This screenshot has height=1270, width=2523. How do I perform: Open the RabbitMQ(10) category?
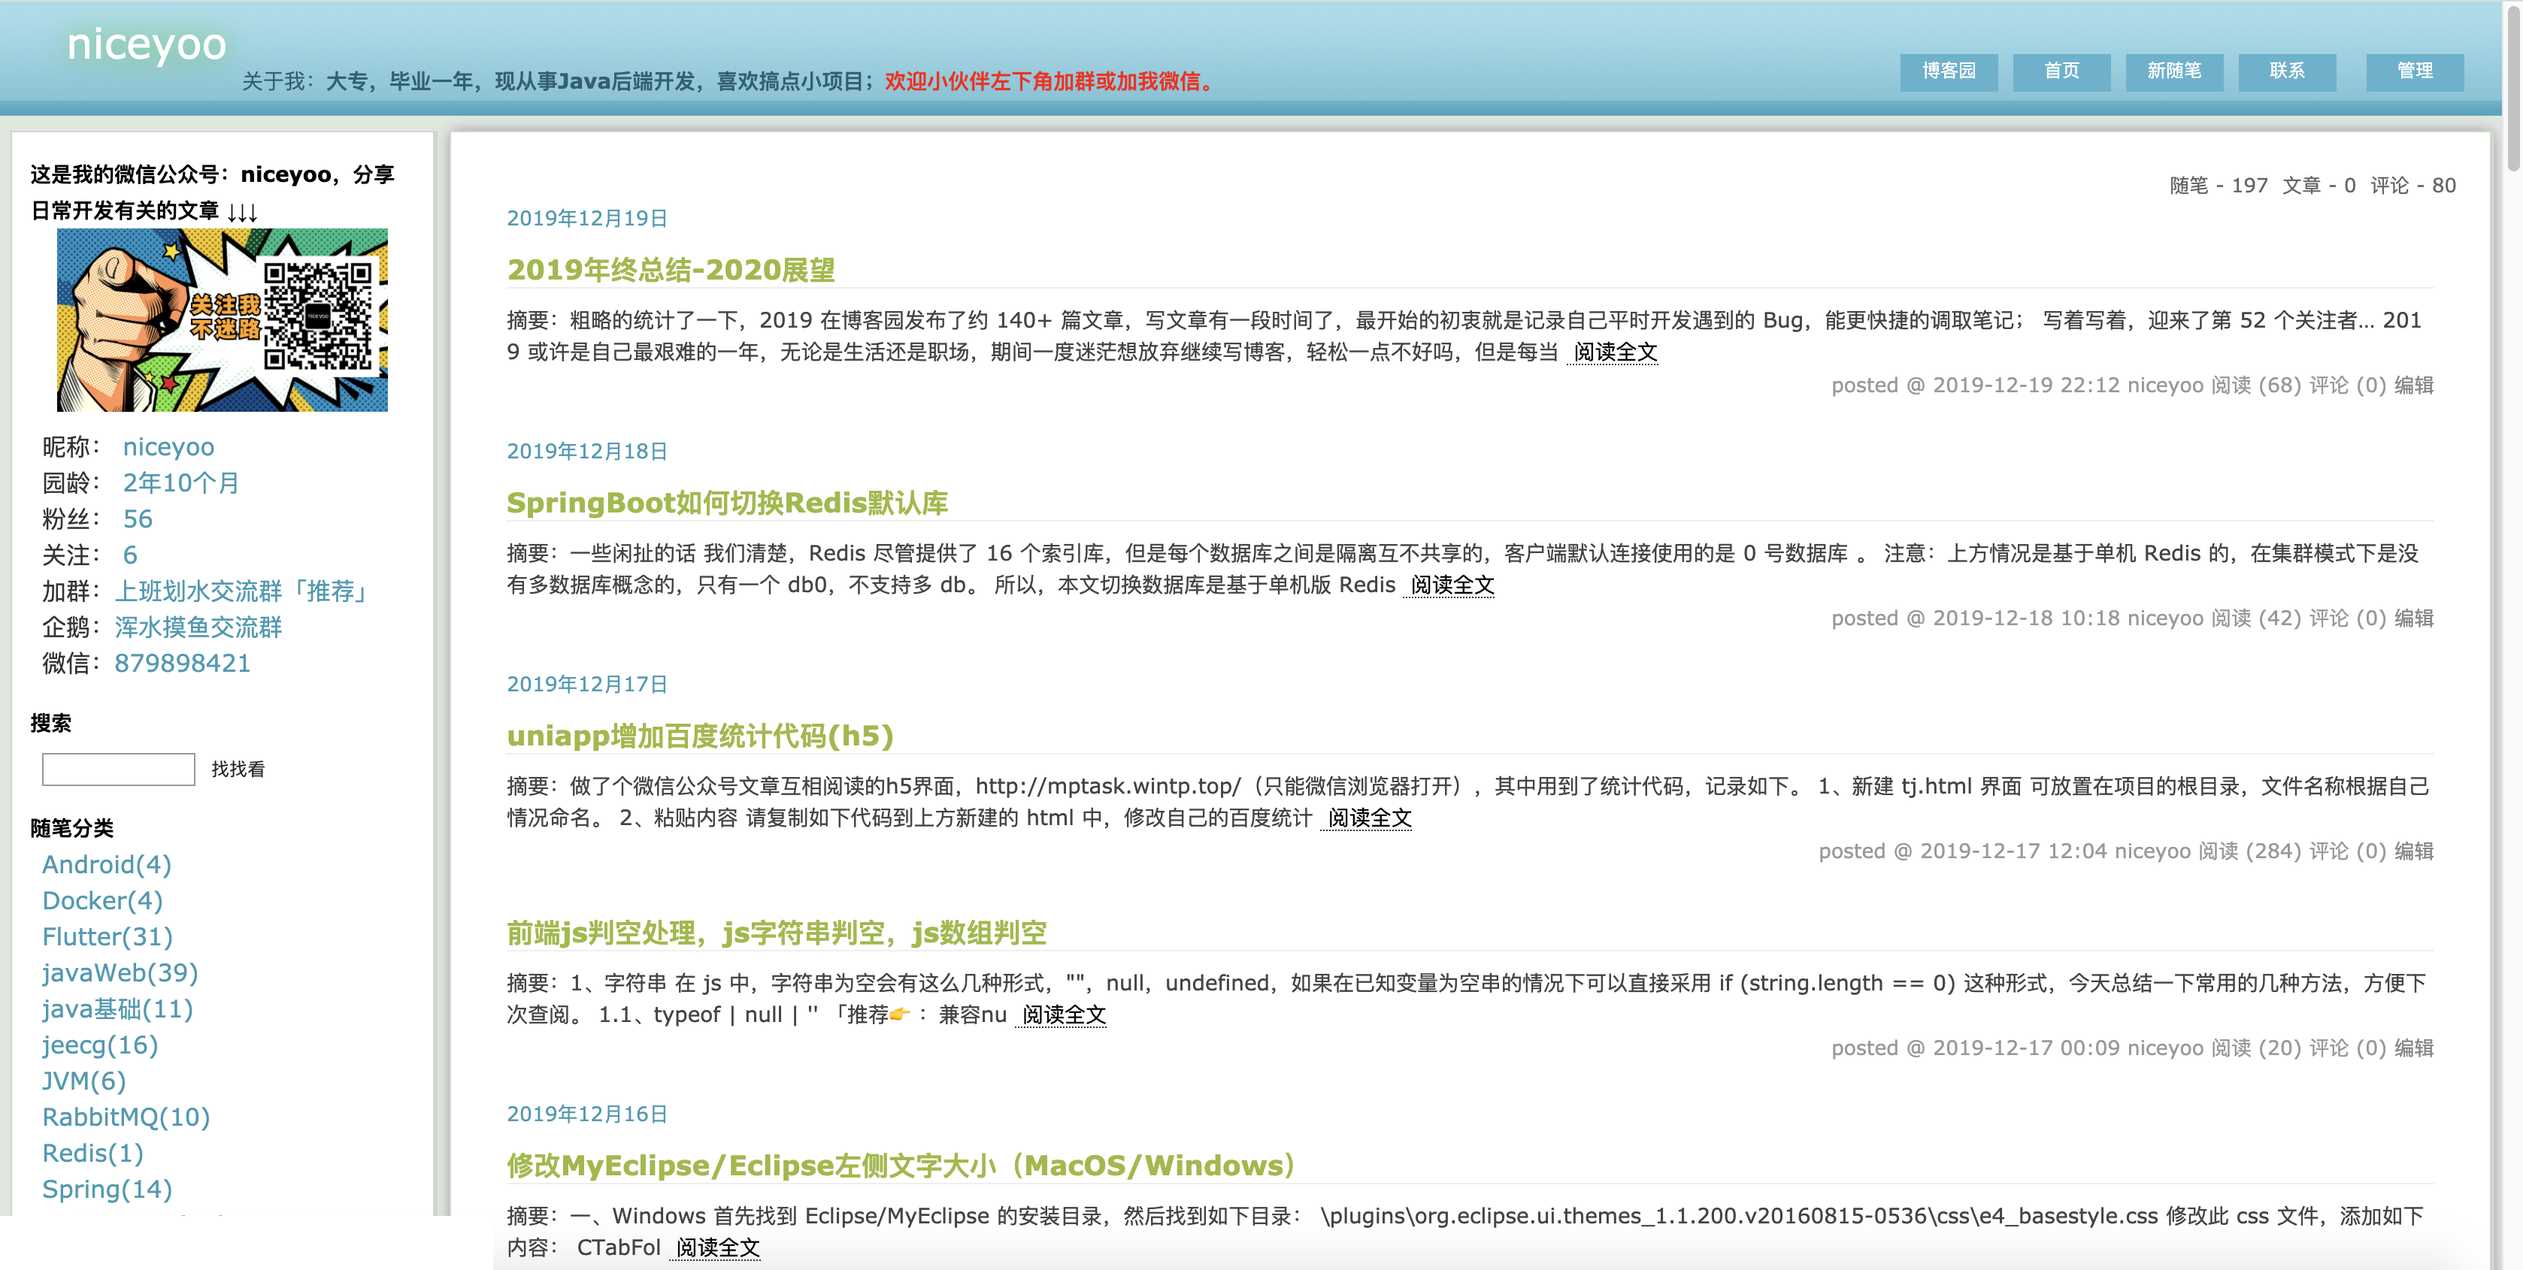click(126, 1117)
